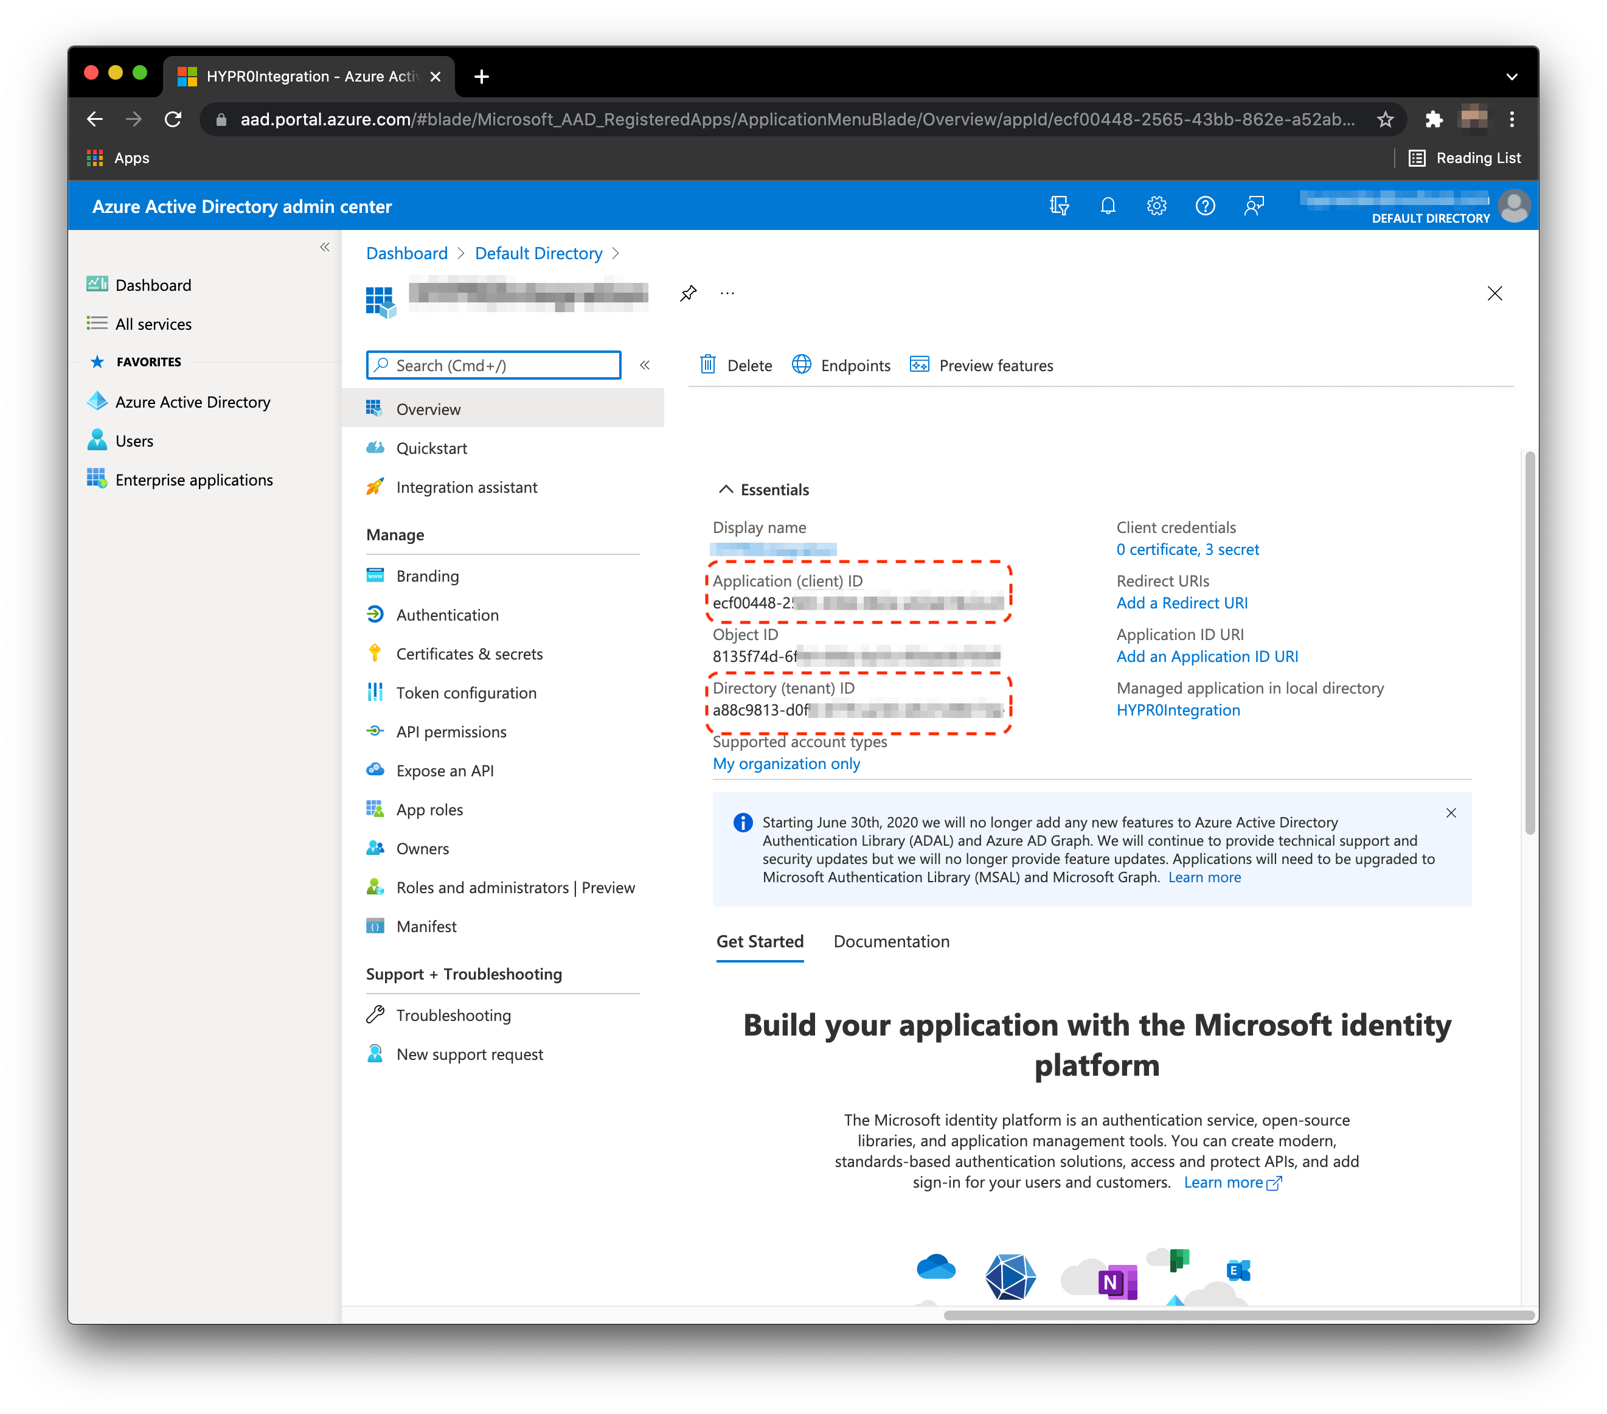Click the Delete trash icon

(x=707, y=365)
